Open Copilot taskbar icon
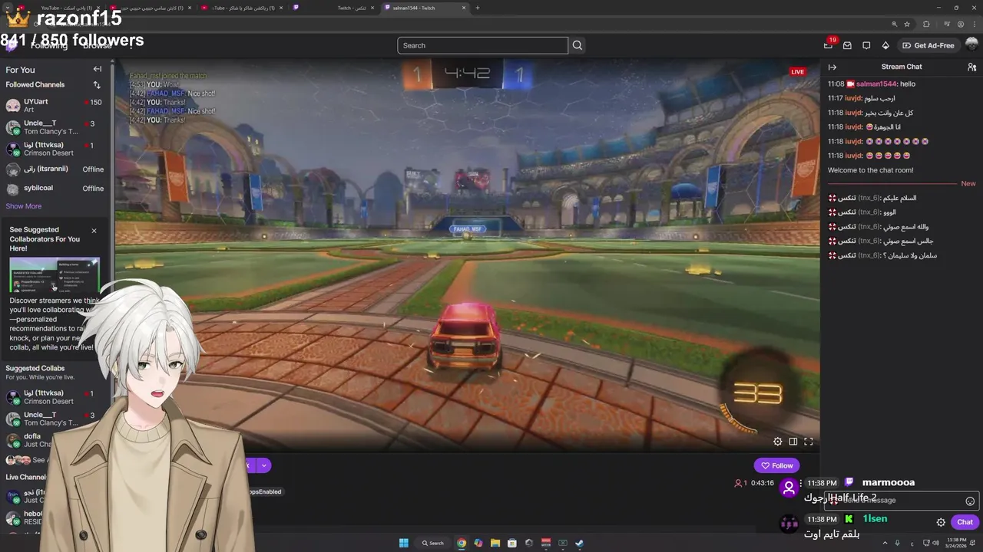Image resolution: width=983 pixels, height=552 pixels. [x=478, y=543]
